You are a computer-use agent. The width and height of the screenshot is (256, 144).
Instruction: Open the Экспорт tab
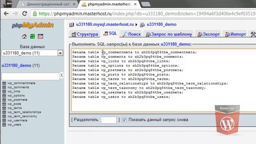[208, 34]
